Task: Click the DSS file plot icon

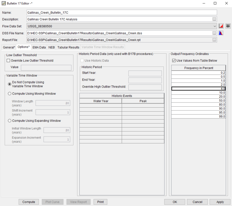Action: click(221, 33)
